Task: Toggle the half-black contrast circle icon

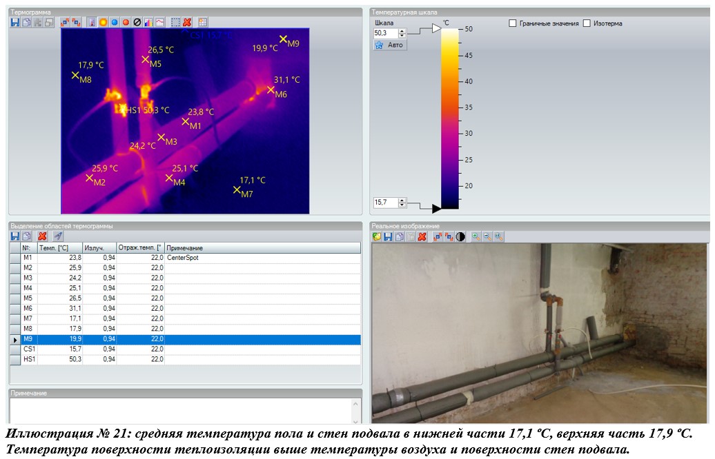Action: tap(460, 236)
